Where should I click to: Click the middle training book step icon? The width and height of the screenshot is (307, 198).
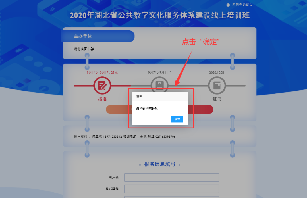click(x=159, y=84)
